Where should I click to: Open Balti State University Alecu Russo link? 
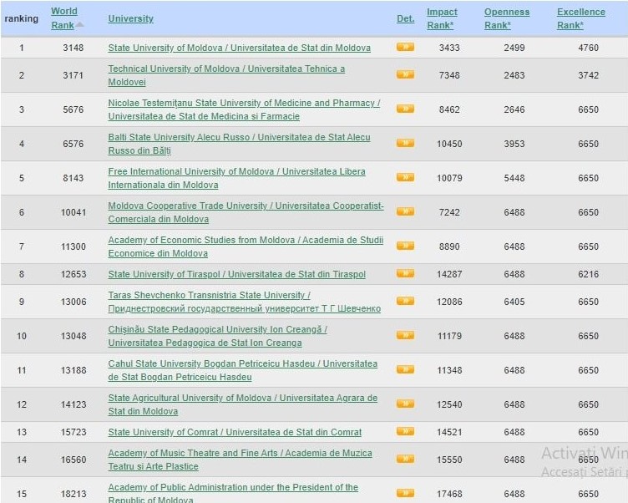tap(239, 144)
